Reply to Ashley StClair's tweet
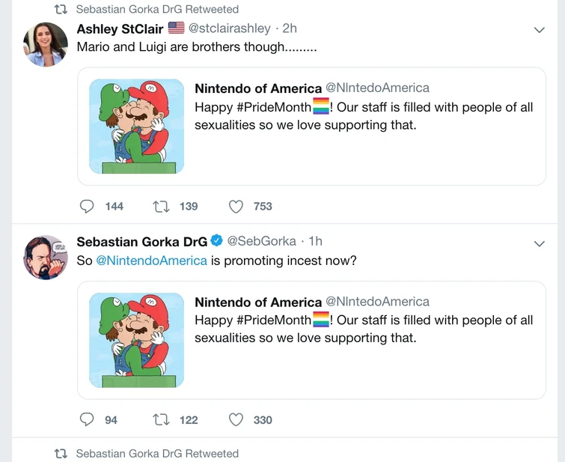The width and height of the screenshot is (565, 462). pos(88,206)
